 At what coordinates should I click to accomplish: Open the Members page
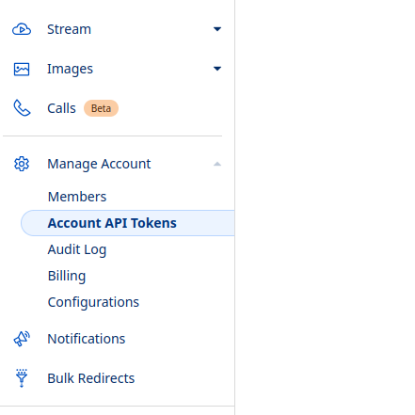pos(77,197)
